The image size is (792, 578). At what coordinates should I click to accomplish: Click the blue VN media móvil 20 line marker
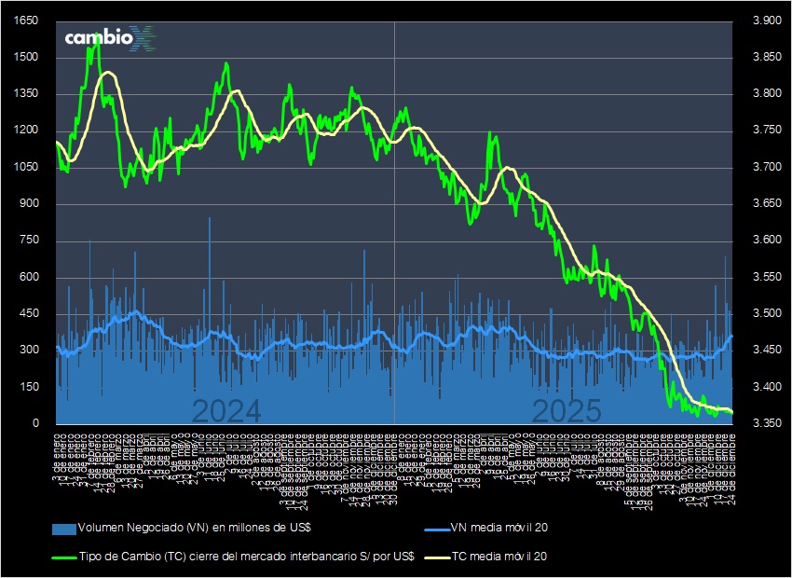439,527
